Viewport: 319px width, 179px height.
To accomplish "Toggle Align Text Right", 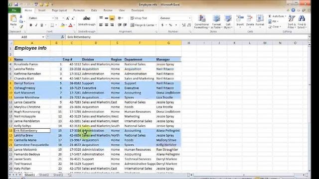I will (x=112, y=25).
